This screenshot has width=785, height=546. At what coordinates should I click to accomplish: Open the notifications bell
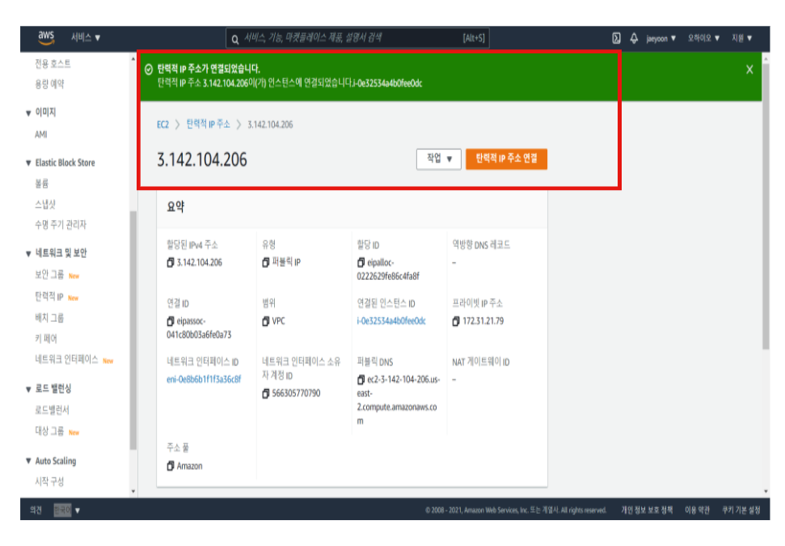tap(634, 38)
